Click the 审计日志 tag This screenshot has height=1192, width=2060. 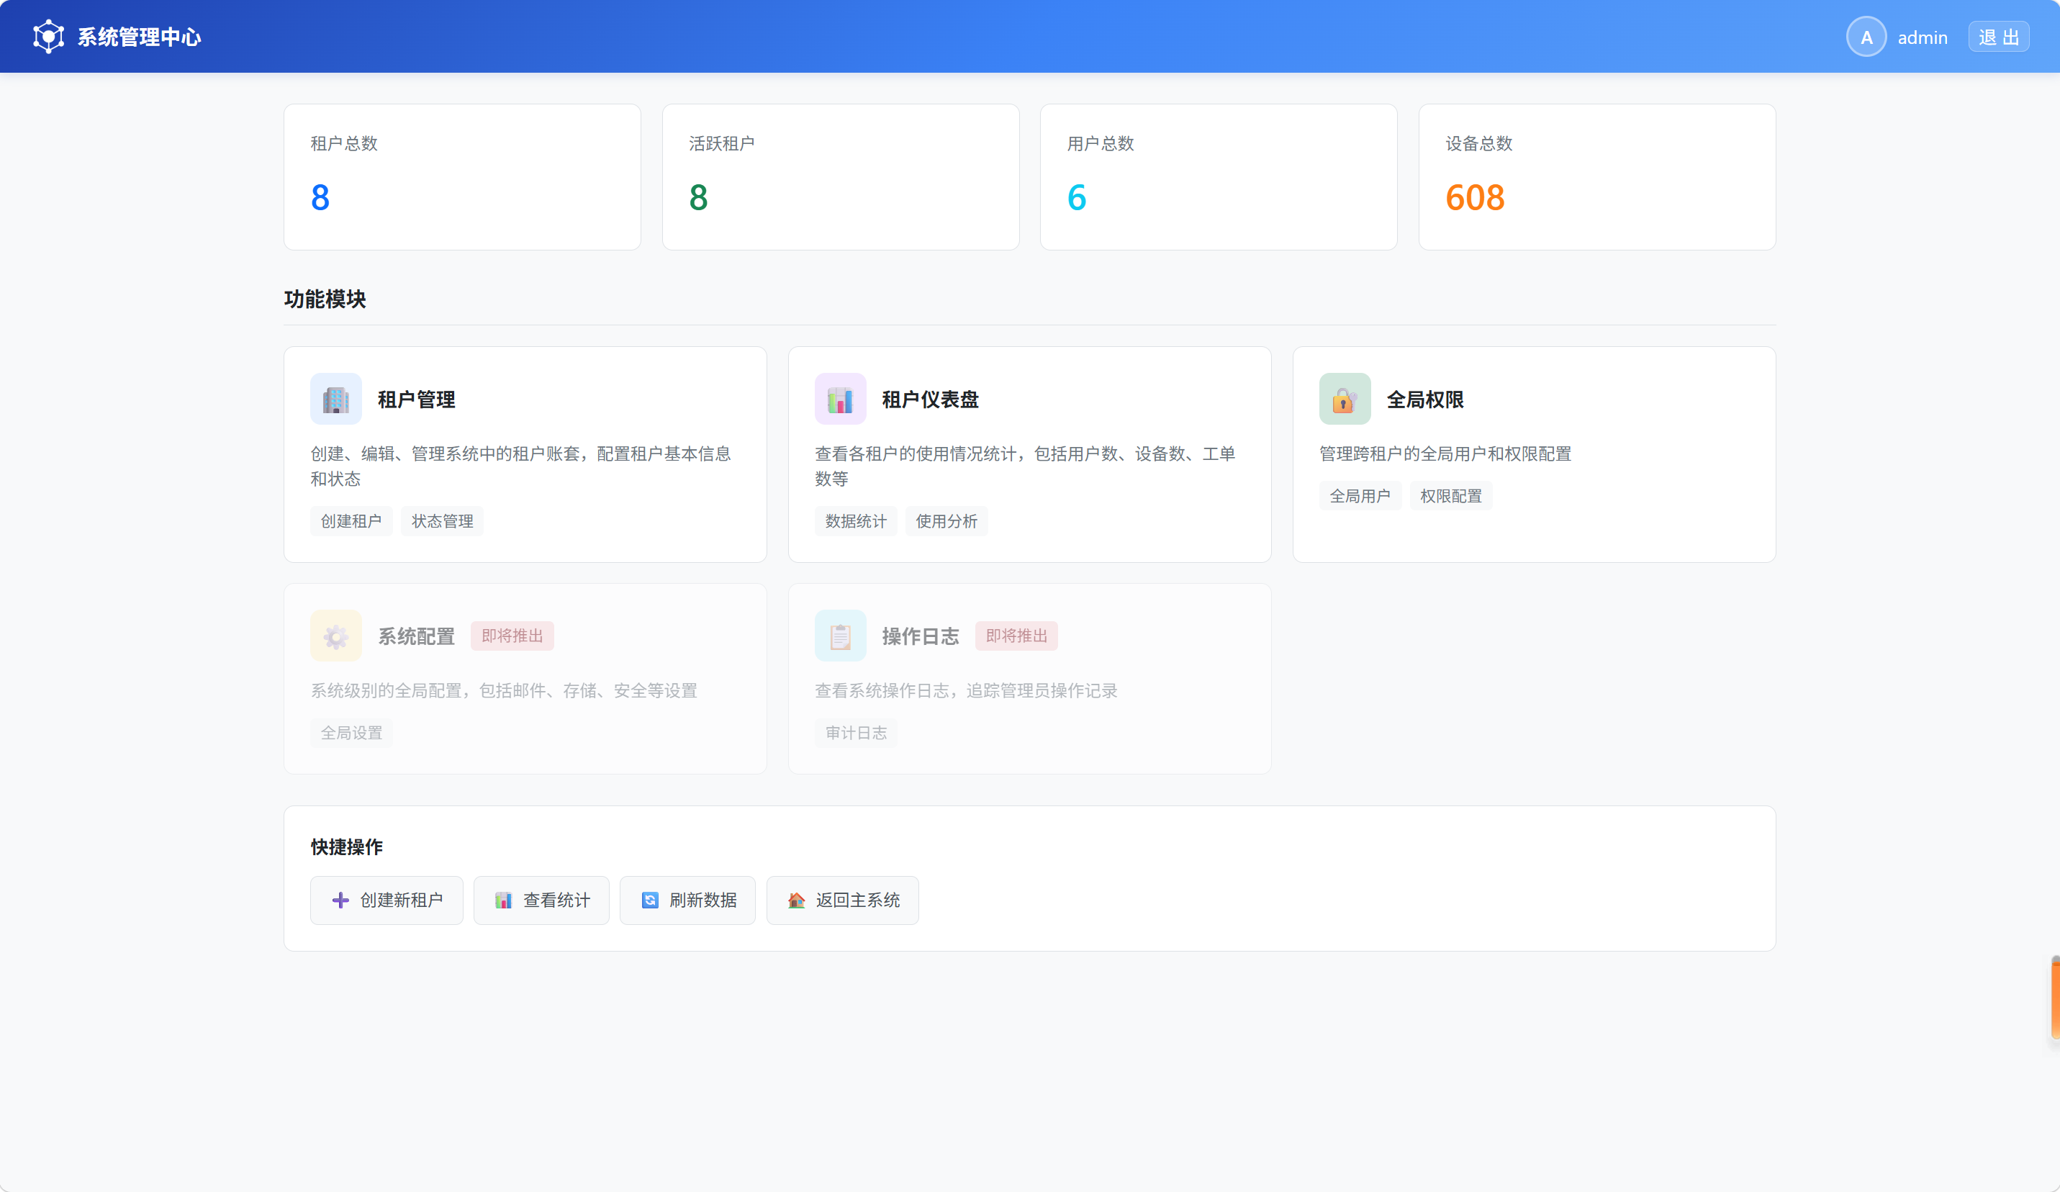[856, 733]
